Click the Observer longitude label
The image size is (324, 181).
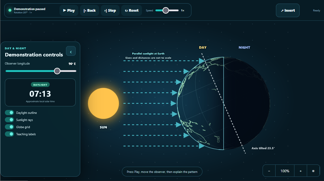(x=17, y=64)
